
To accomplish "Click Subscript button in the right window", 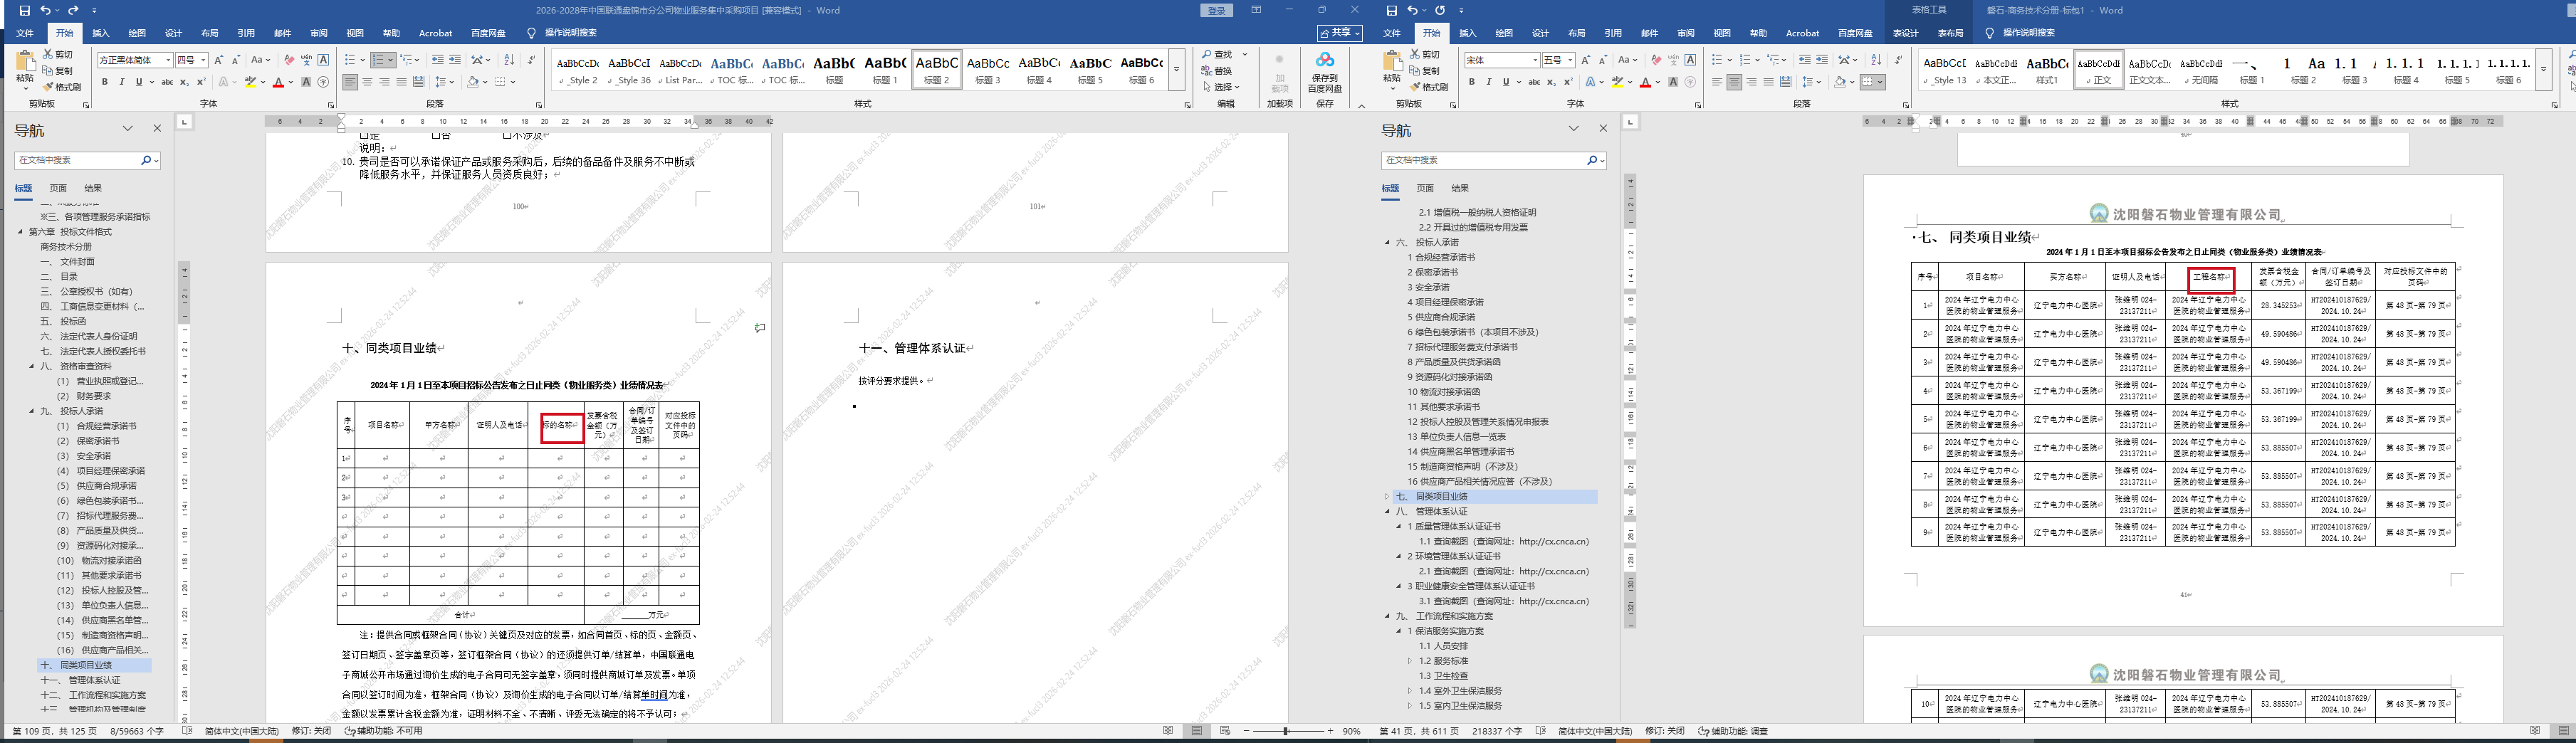I will click(1551, 82).
